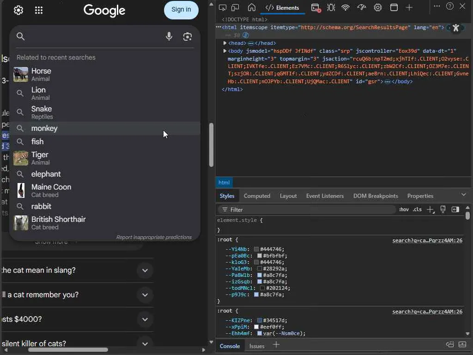Open the Sources debugger bug icon

[331, 7]
